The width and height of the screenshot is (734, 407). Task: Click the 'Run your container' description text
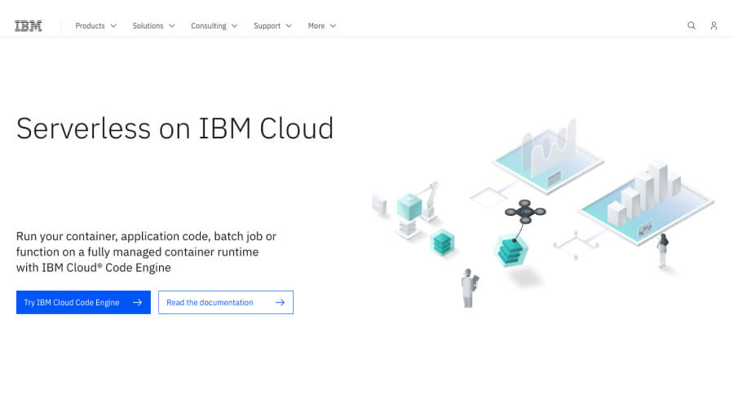146,252
